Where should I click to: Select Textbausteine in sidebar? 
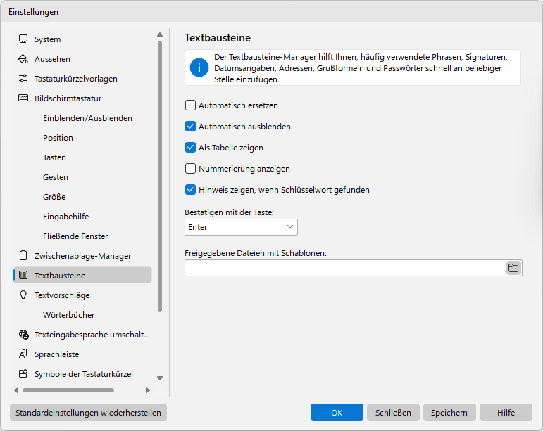click(82, 275)
